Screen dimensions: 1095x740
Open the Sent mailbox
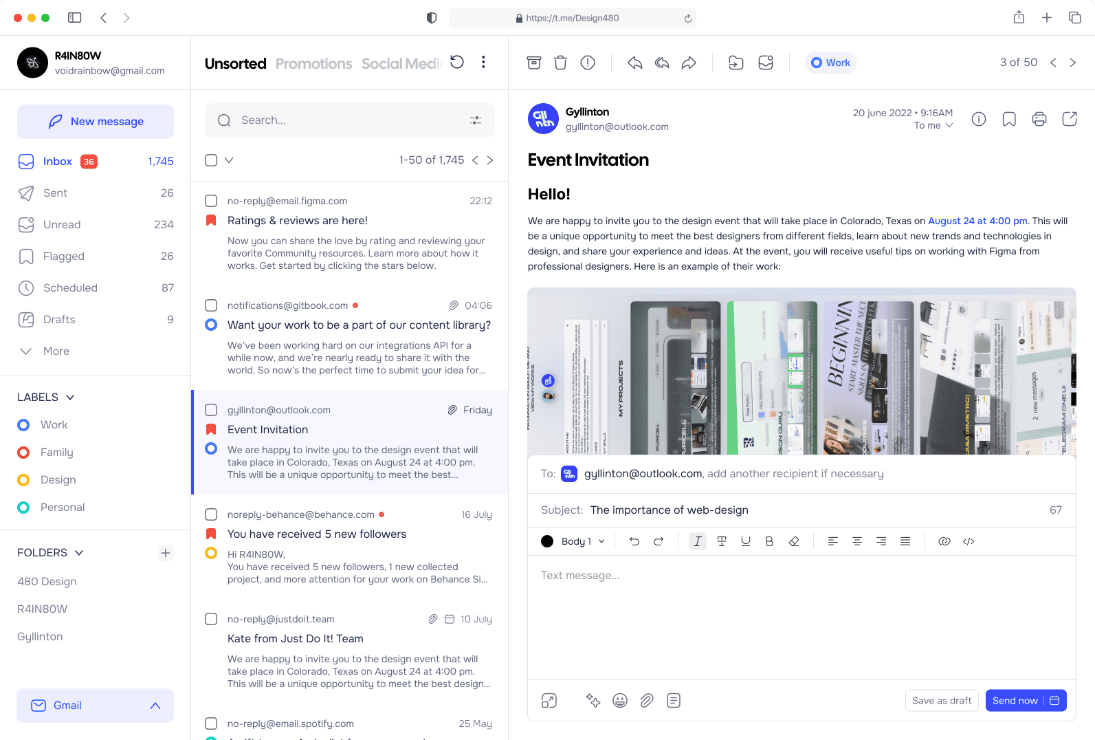point(55,193)
